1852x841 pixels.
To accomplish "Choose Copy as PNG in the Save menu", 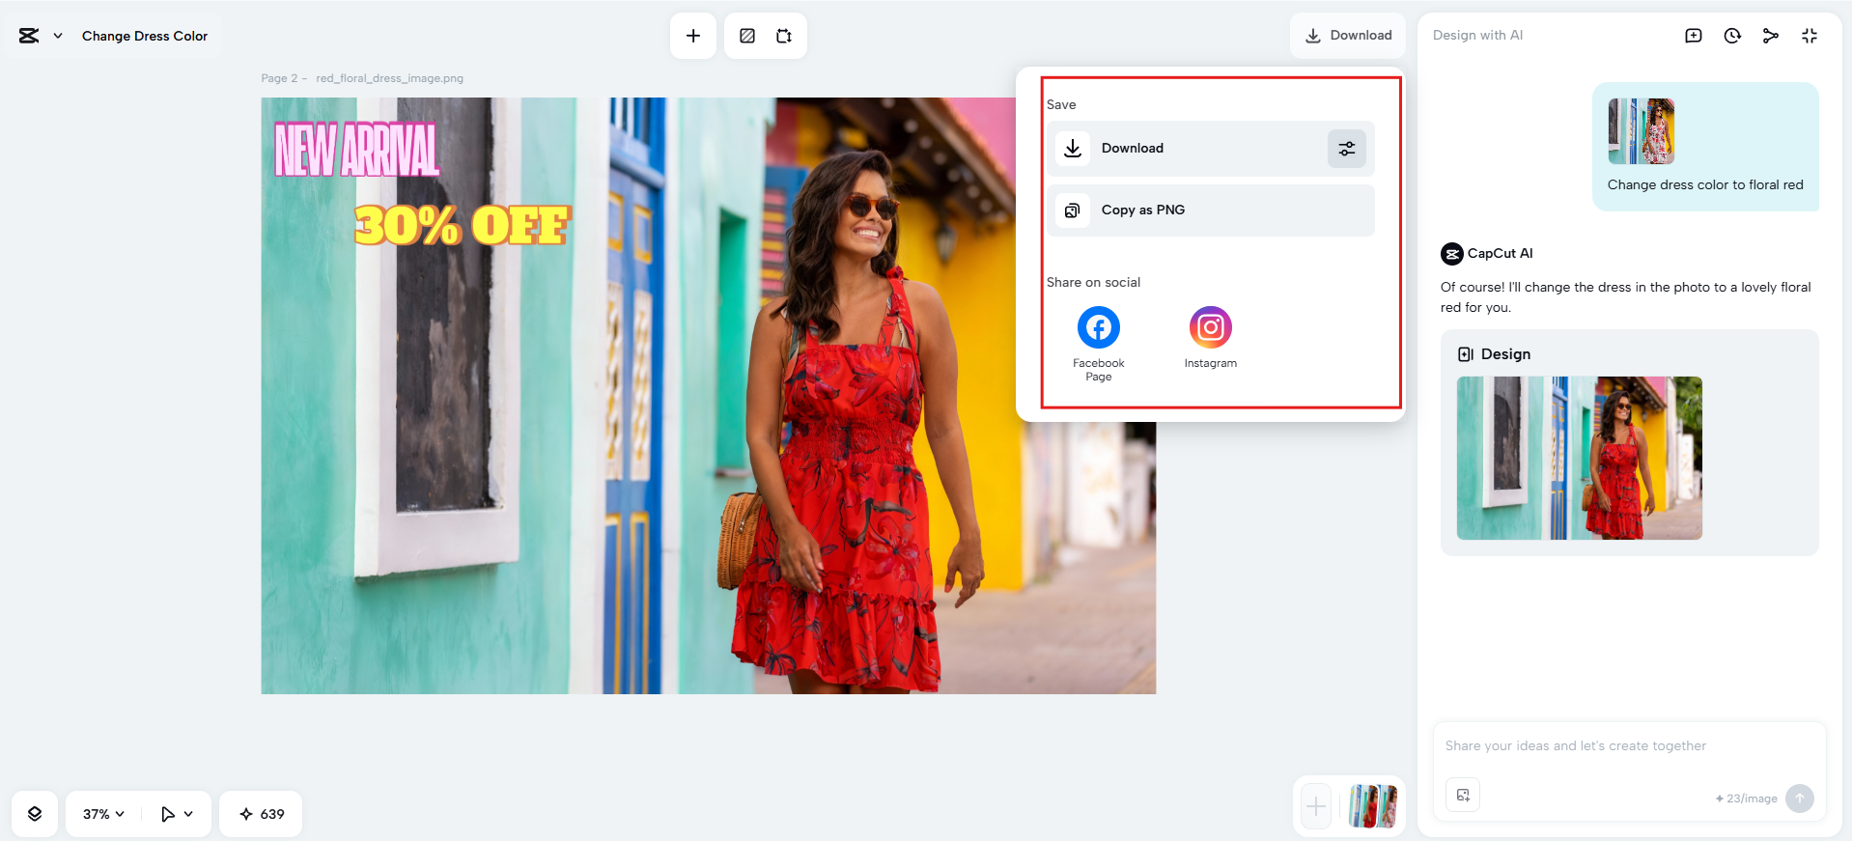I will pos(1211,210).
